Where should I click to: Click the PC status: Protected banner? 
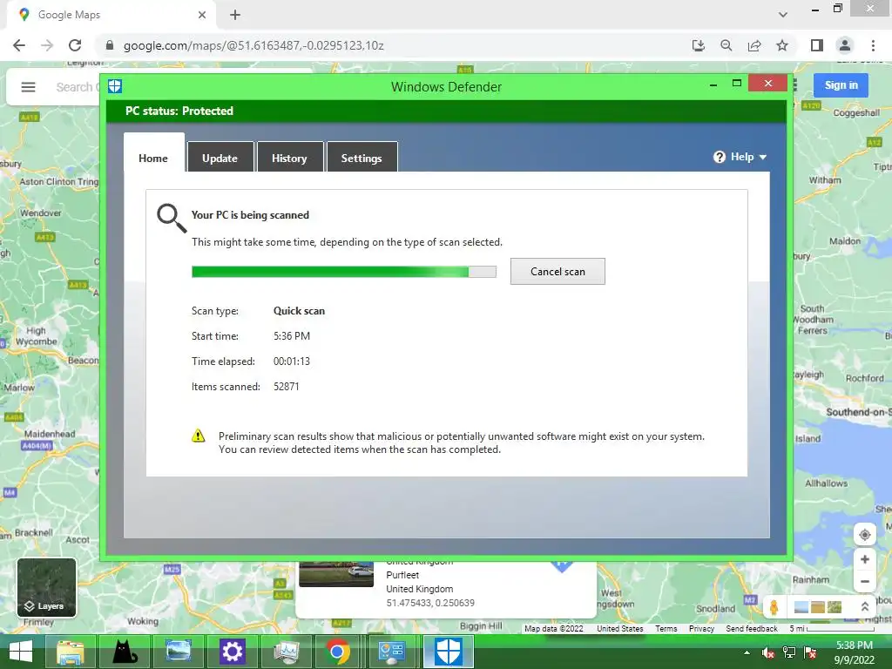pos(446,111)
